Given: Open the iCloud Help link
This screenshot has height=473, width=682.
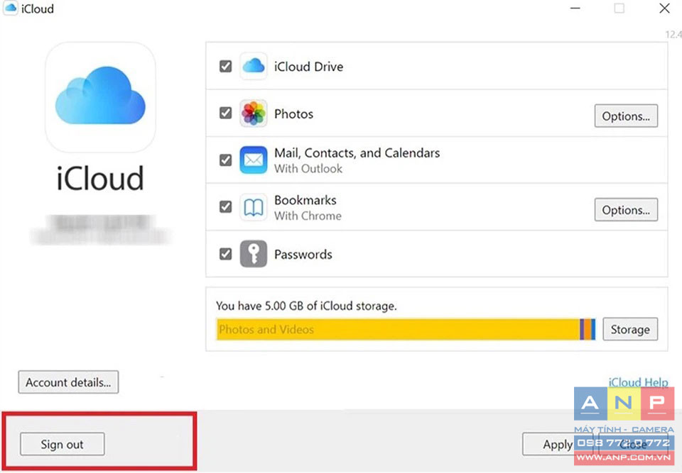Looking at the screenshot, I should 638,382.
